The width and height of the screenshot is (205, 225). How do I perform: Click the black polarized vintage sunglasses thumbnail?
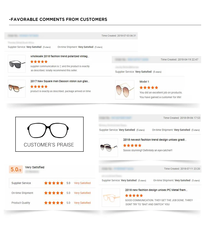coord(17,64)
